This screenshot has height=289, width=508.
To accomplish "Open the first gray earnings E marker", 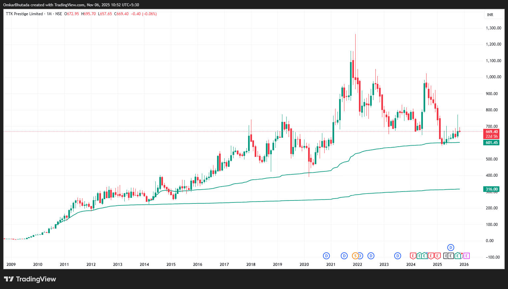I will pyautogui.click(x=446, y=256).
